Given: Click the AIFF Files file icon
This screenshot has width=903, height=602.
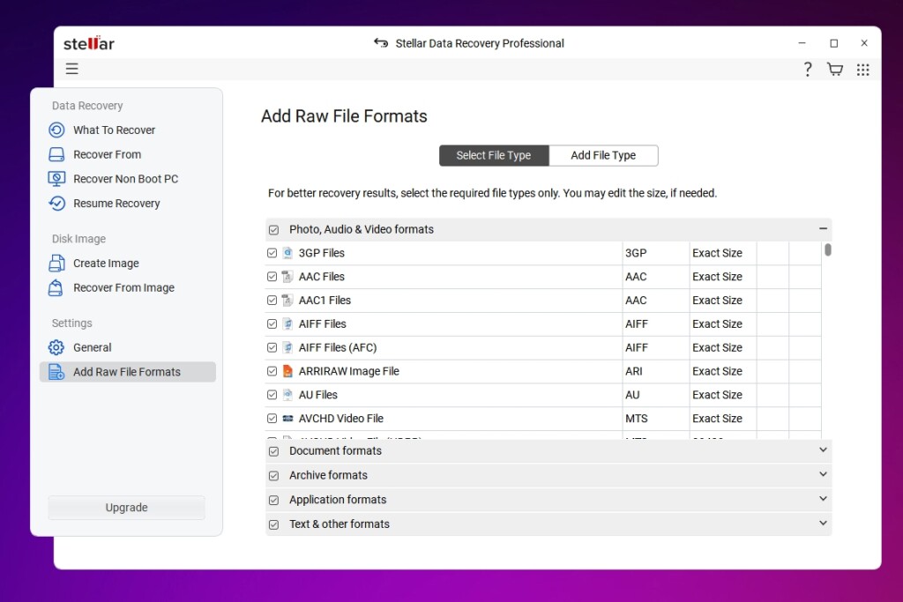Looking at the screenshot, I should pyautogui.click(x=287, y=324).
